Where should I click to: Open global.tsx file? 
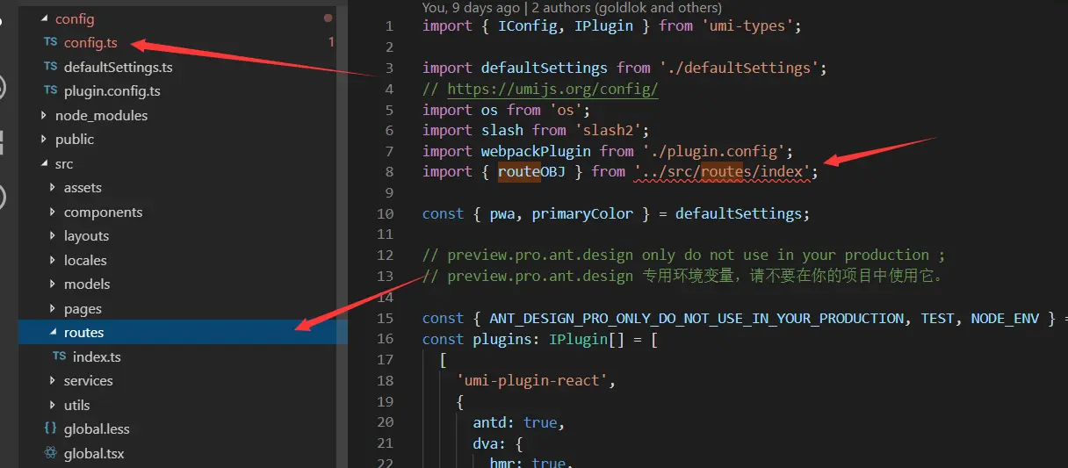click(94, 454)
